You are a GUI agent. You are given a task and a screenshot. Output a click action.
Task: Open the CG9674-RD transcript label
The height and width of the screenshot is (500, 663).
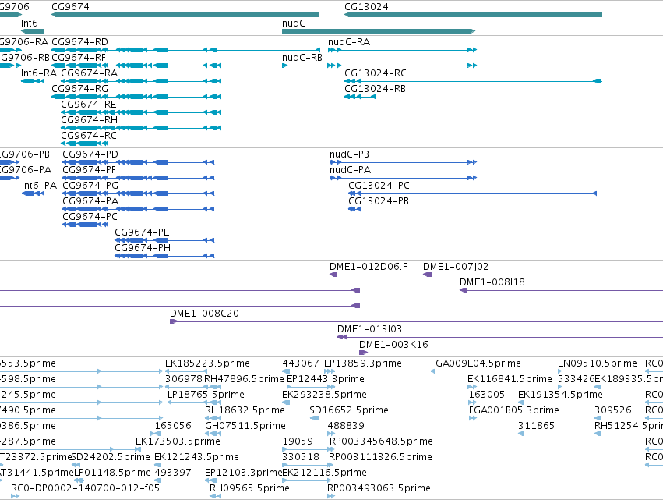pos(80,42)
